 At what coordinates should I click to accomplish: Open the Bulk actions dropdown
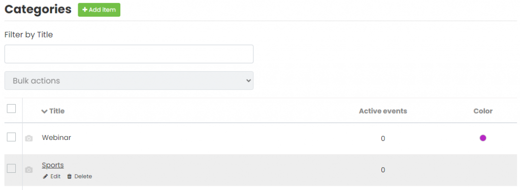point(129,80)
